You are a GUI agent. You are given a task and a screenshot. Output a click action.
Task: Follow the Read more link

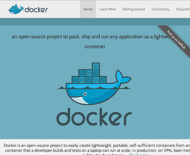pyautogui.click(x=141, y=154)
